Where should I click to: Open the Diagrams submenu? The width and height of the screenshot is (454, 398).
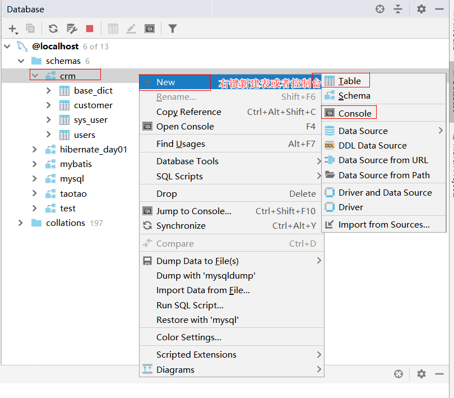pos(231,369)
